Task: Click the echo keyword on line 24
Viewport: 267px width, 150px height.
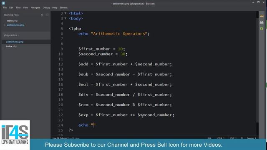Action: coord(83,125)
